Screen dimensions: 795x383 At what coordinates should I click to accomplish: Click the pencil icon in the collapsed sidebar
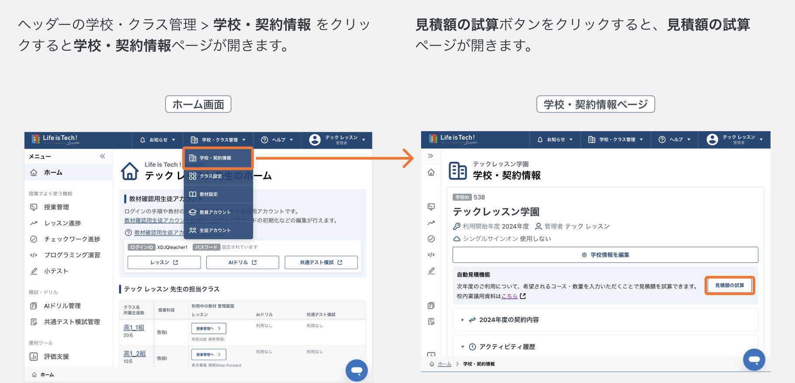[431, 271]
